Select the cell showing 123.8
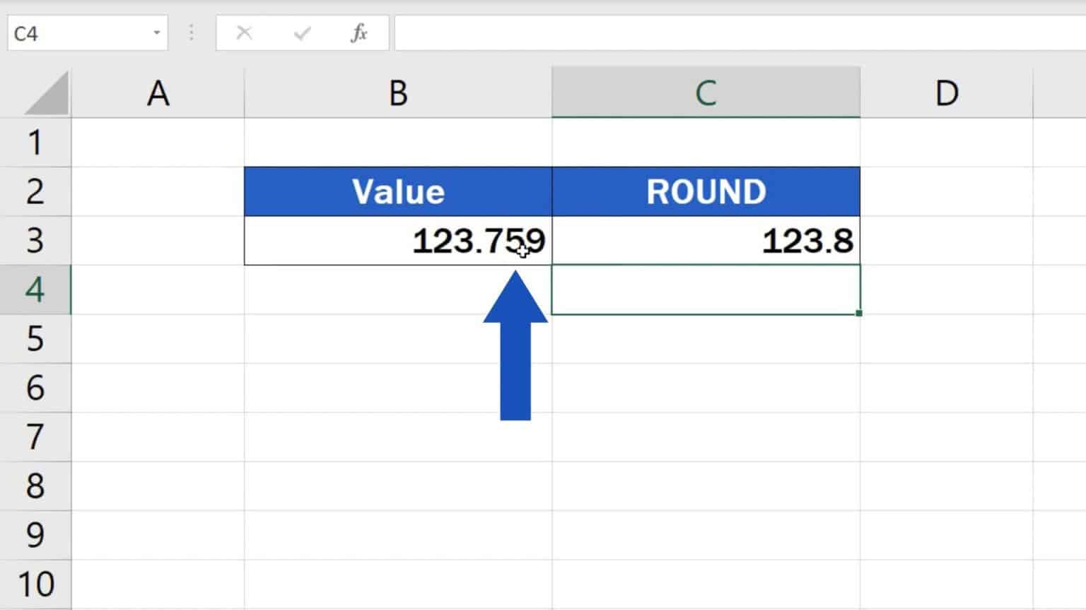The image size is (1086, 610). tap(706, 241)
